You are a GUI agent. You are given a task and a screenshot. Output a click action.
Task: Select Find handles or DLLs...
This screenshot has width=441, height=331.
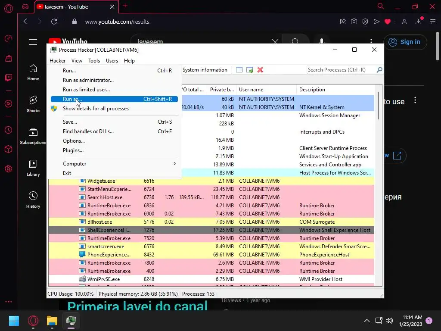click(114, 131)
